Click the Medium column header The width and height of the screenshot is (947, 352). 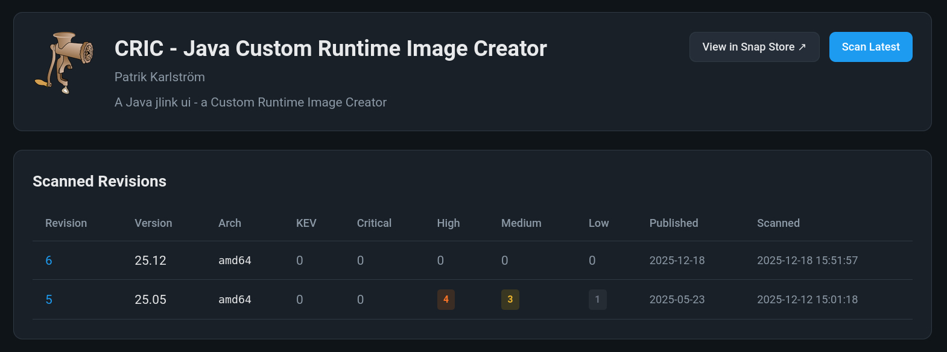tap(521, 223)
